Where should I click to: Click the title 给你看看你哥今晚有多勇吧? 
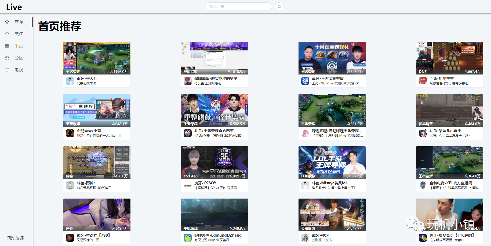(449, 83)
